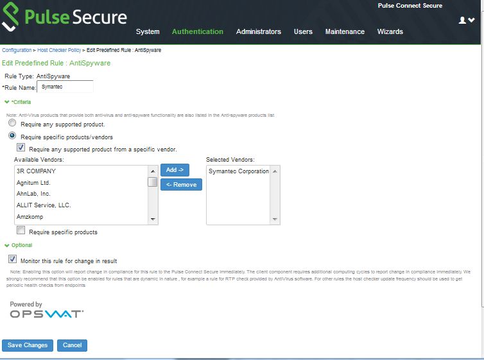Click the Pulse Secure logo
The height and width of the screenshot is (360, 484).
click(x=64, y=17)
